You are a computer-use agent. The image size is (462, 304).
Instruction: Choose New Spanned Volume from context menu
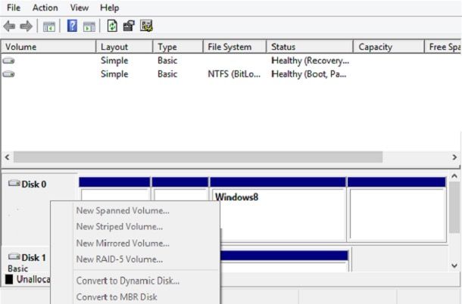click(123, 210)
